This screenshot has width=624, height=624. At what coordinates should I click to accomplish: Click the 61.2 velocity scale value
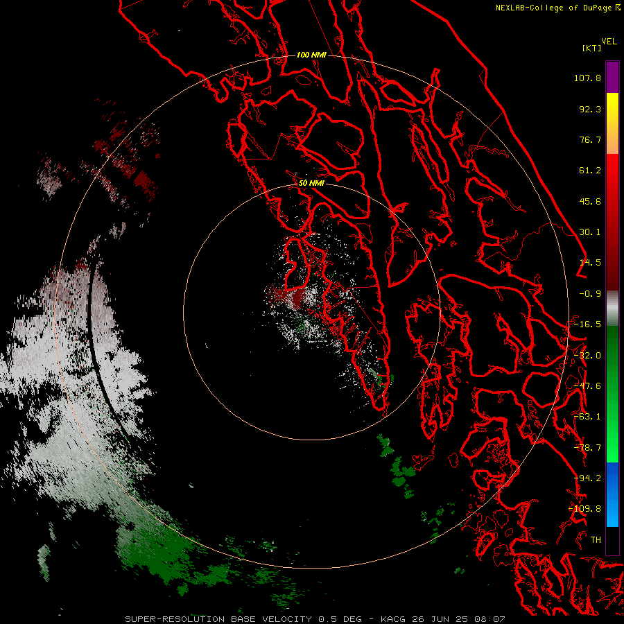click(x=590, y=171)
